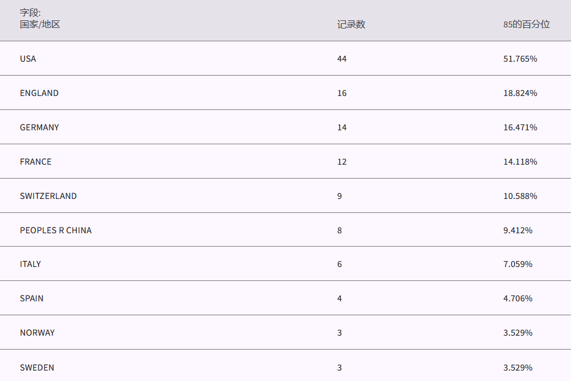Screen dimensions: 571x381
Task: Click the SPAIN country name
Action: [x=31, y=298]
